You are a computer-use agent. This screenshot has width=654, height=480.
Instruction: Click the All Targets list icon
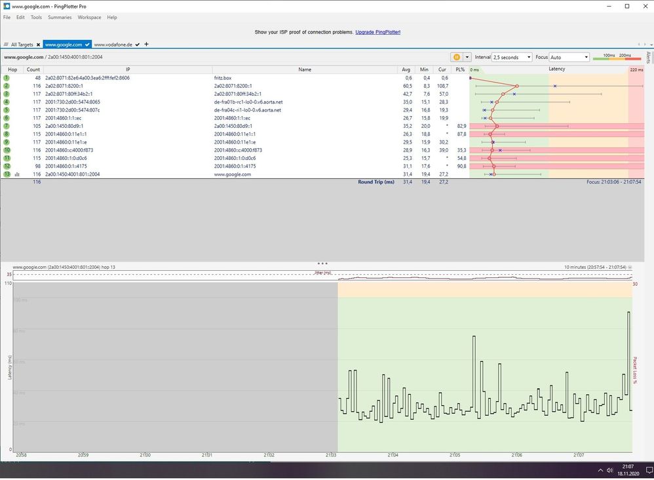[x=6, y=45]
